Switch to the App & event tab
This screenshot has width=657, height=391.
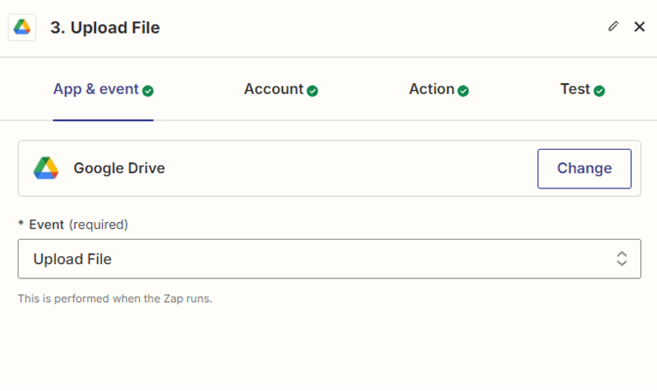pyautogui.click(x=103, y=89)
